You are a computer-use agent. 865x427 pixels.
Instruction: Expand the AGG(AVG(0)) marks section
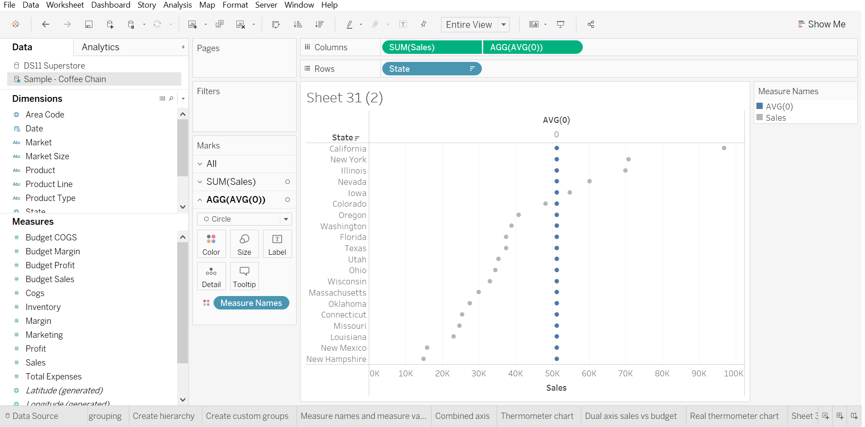200,200
